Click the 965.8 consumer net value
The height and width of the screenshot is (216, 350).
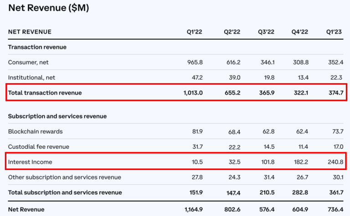[195, 61]
